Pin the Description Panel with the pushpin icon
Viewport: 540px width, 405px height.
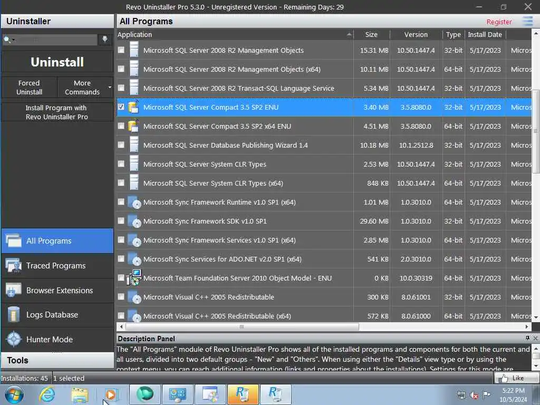(x=527, y=338)
